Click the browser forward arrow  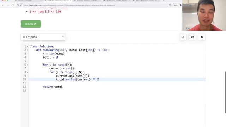click(8, 5)
